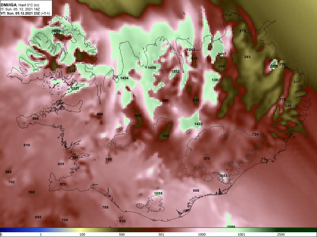Click the 399 height label
Screen dimensions: 317x237
[221, 66]
